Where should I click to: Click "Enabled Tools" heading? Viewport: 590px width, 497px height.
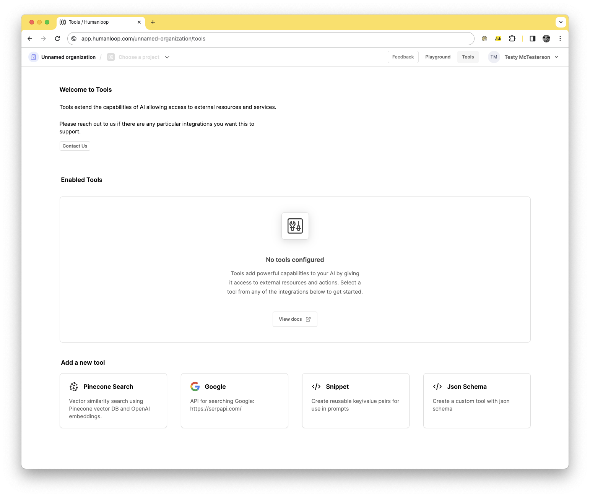tap(81, 180)
